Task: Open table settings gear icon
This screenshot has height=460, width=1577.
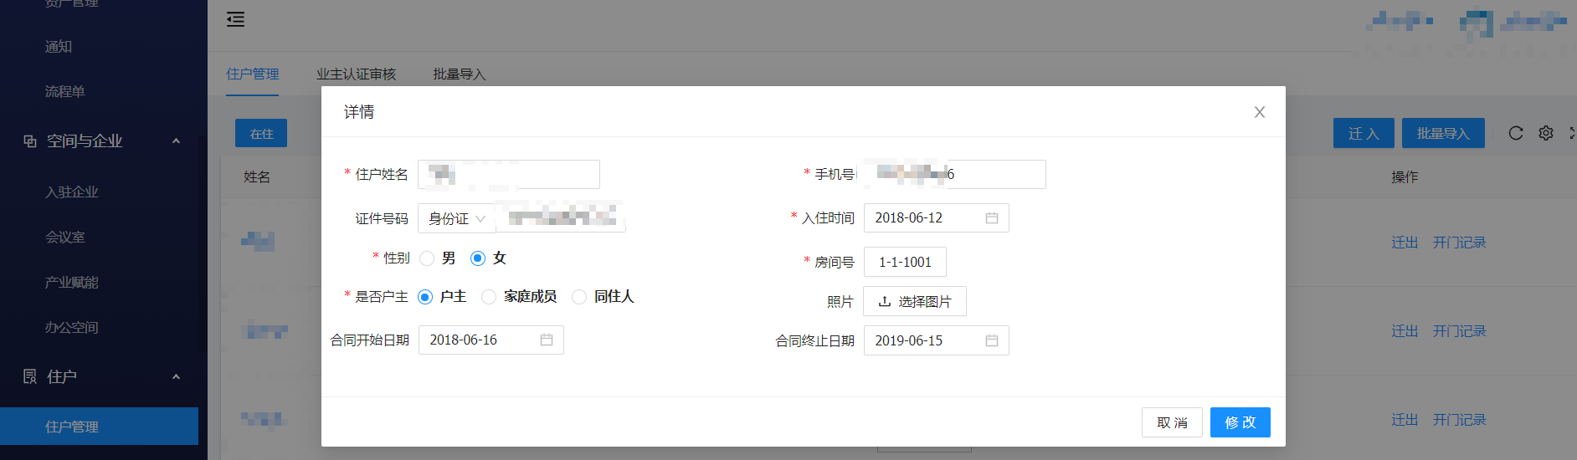Action: [1545, 133]
